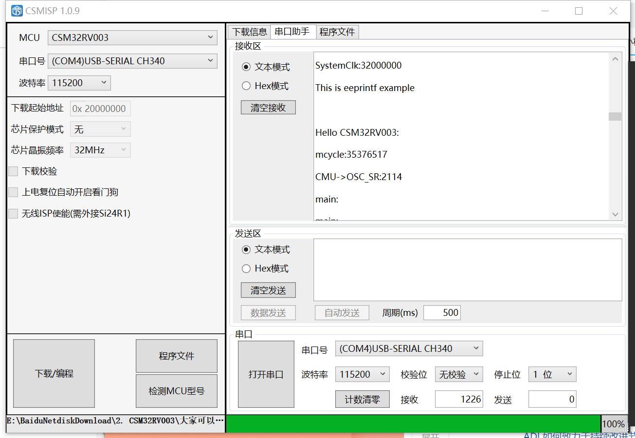
Task: Enable the 下载校验 checkbox
Action: (13, 171)
